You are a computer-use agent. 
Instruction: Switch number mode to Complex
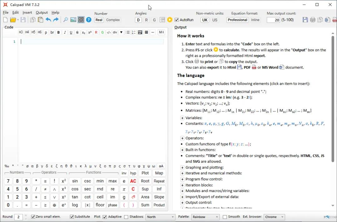pyautogui.click(x=113, y=20)
